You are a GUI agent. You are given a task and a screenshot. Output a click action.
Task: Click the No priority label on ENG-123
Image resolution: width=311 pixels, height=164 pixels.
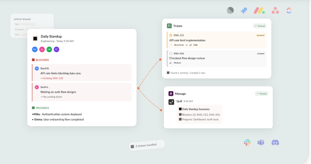(x=179, y=45)
